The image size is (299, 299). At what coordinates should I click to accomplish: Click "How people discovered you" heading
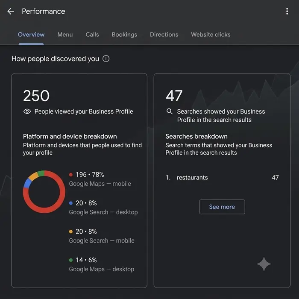(55, 59)
